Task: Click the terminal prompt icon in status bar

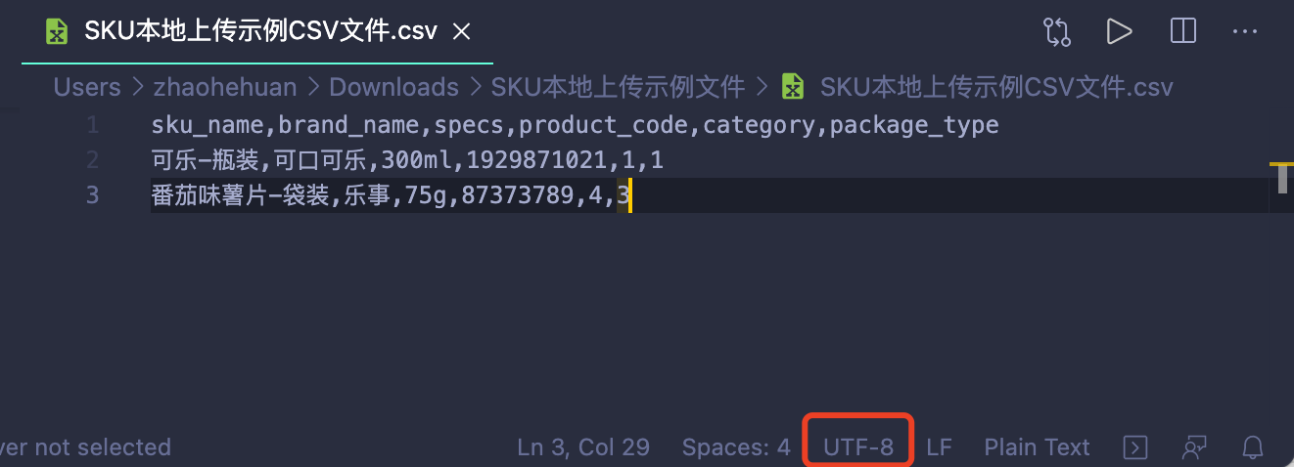Action: click(x=1134, y=447)
